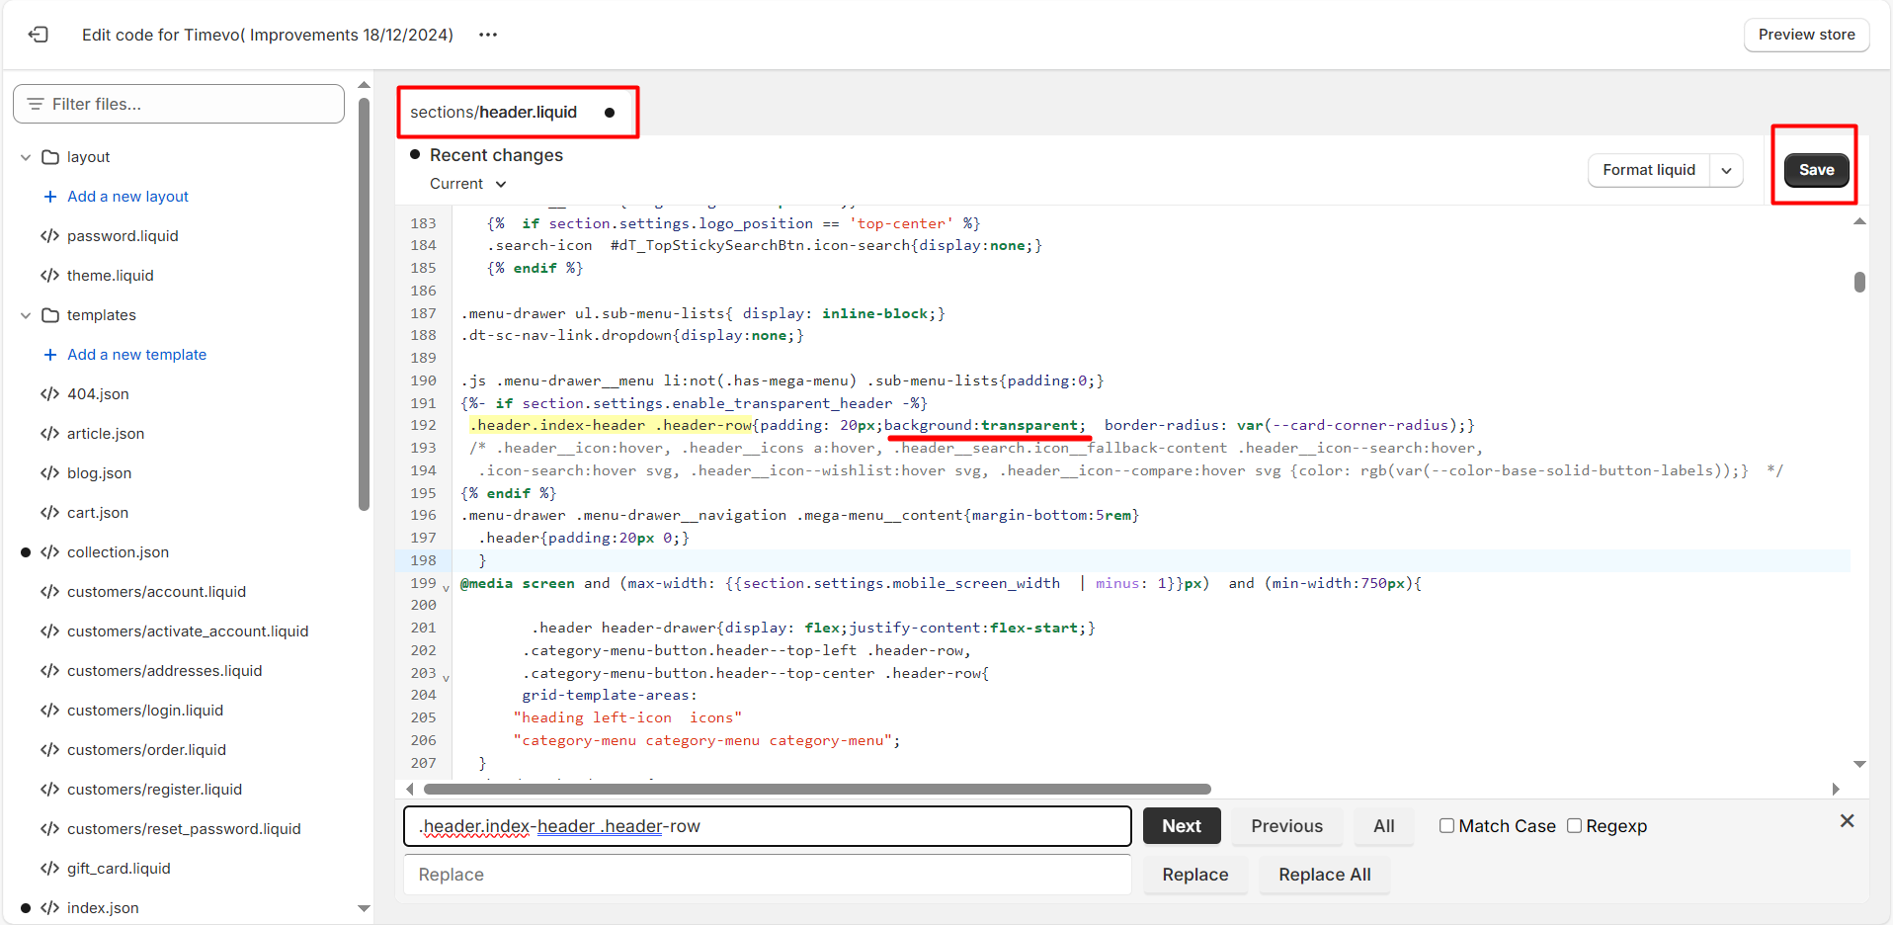Toggle the Match Case checkbox
Image resolution: width=1893 pixels, height=925 pixels.
point(1446,825)
